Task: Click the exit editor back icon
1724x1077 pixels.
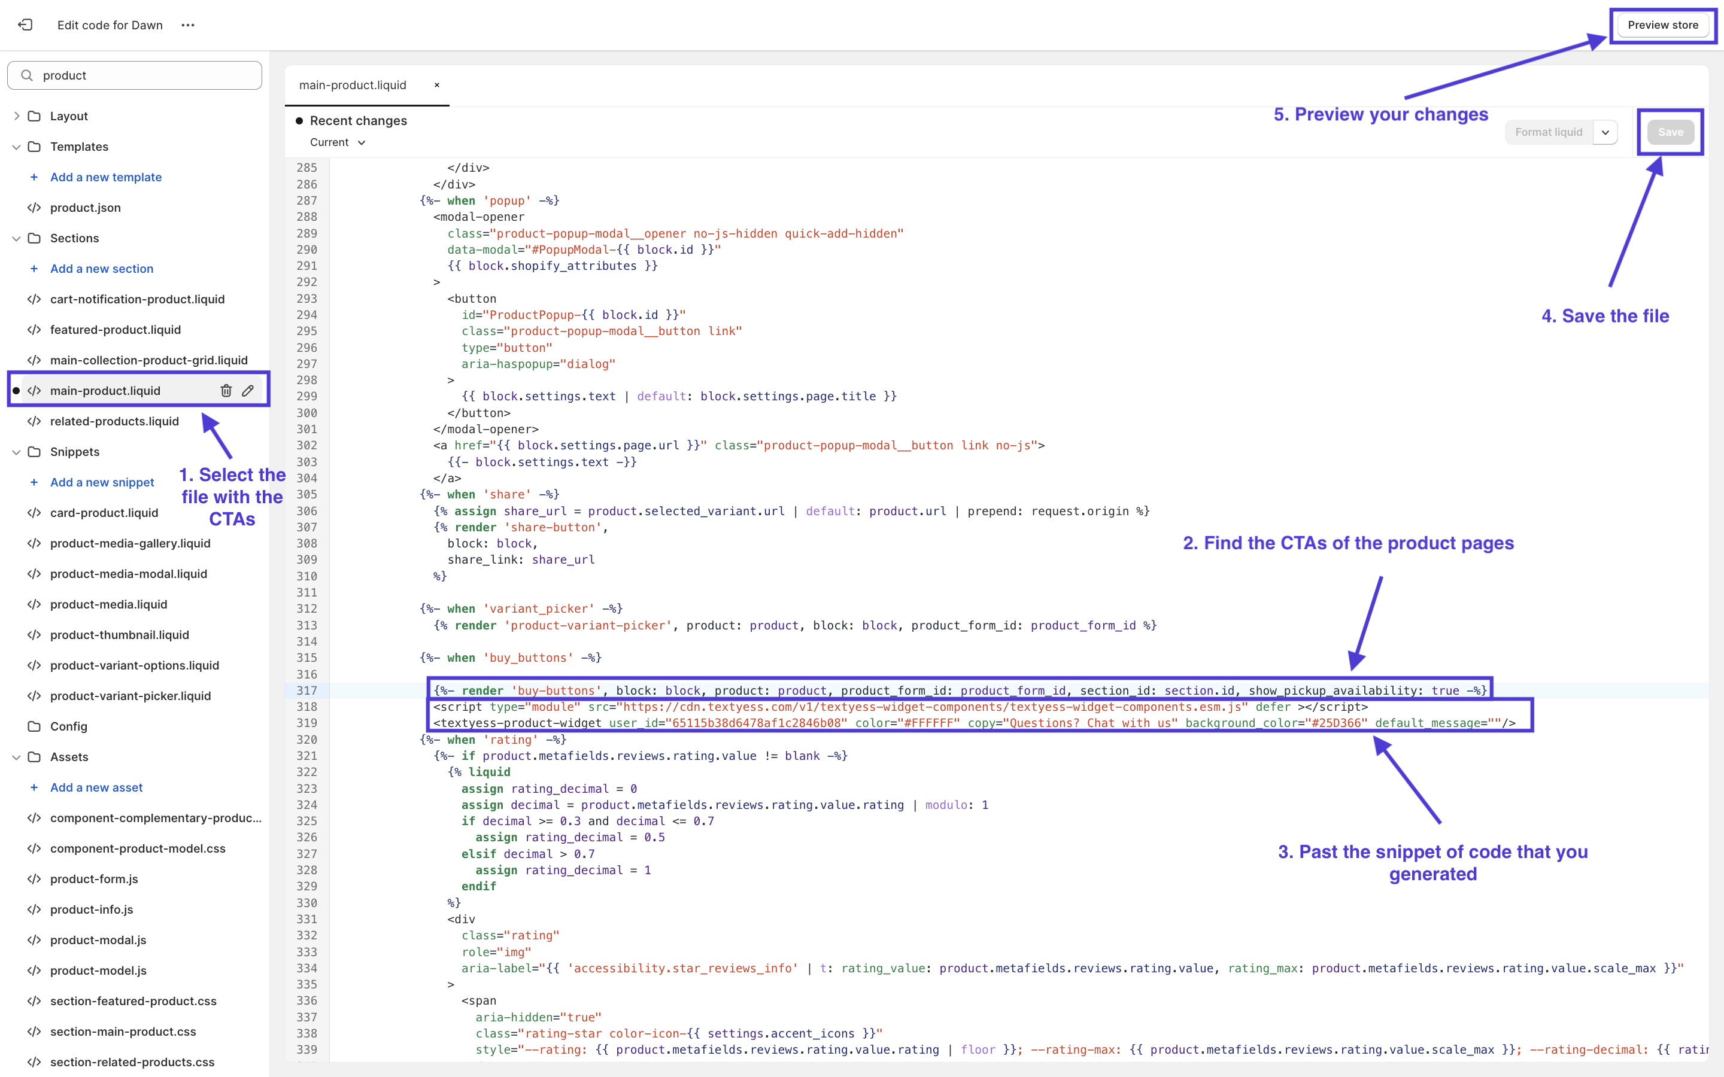Action: click(26, 25)
